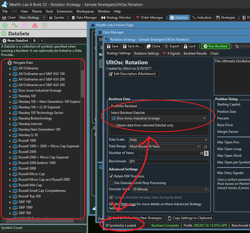The image size is (250, 233).
Task: Open the Granular Scale dropdown
Action: point(170,189)
